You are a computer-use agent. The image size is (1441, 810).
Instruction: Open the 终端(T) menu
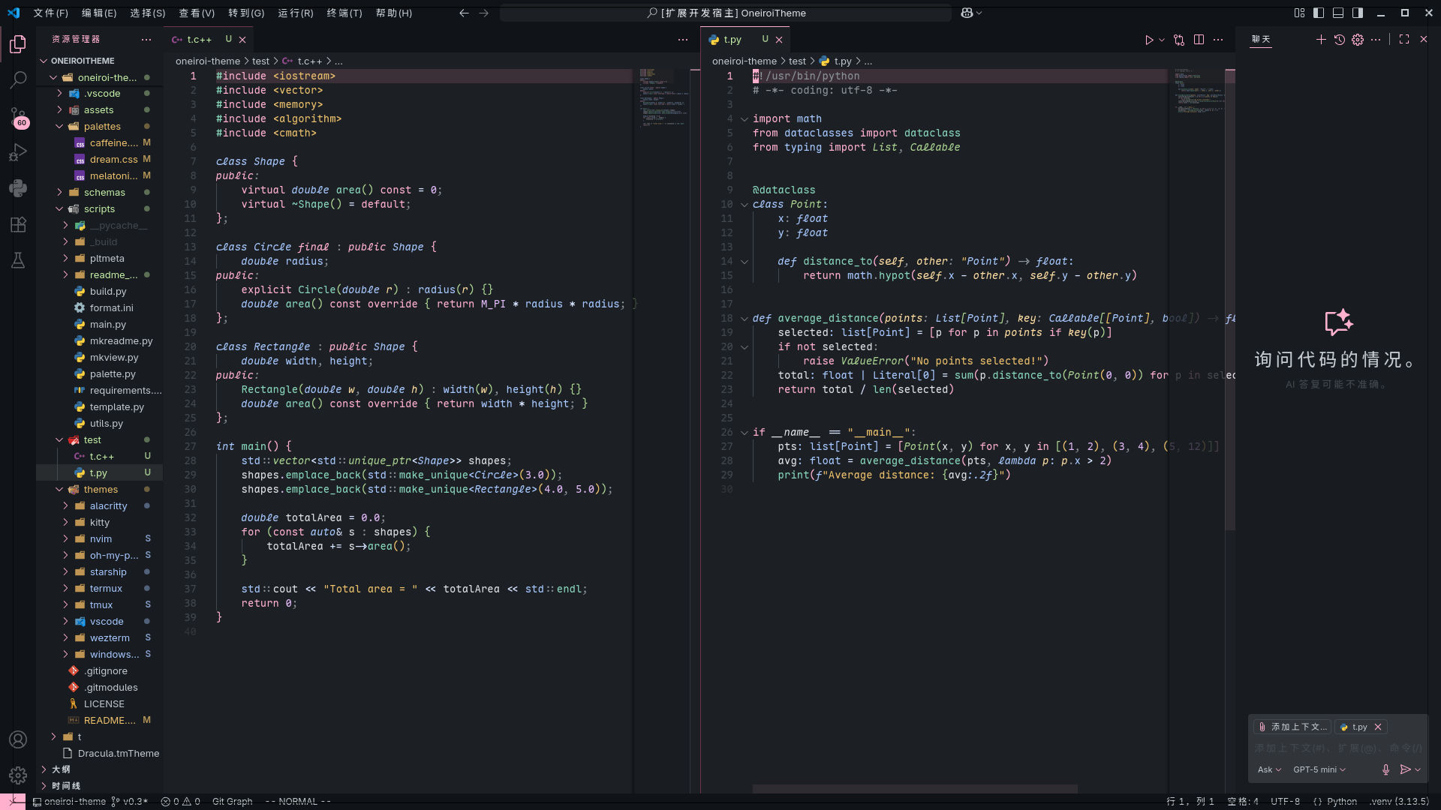tap(344, 13)
